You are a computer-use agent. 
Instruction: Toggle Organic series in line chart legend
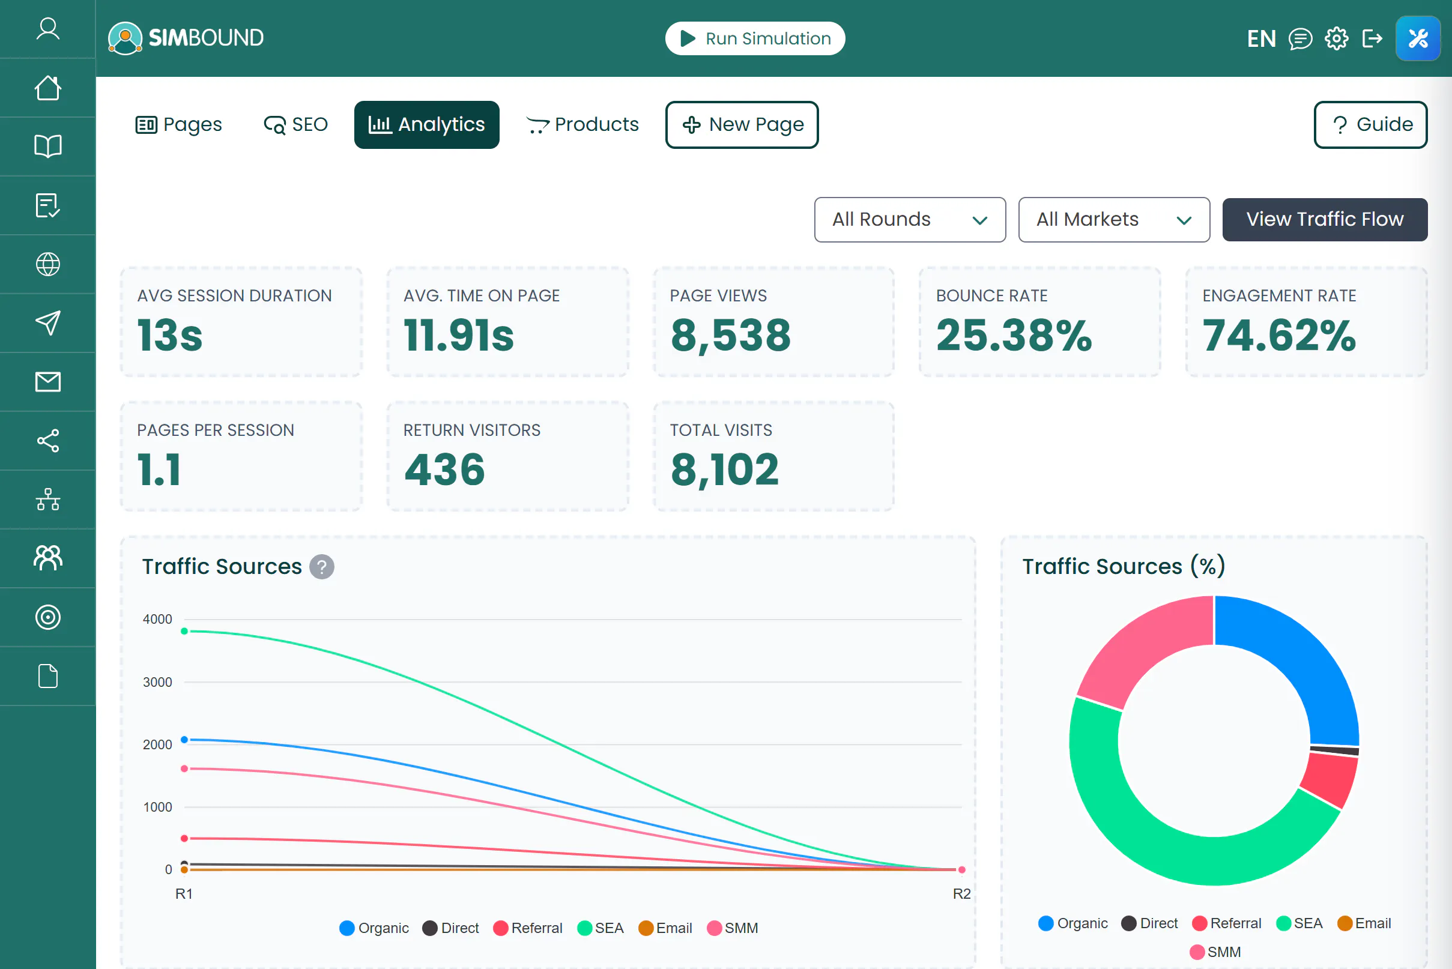(374, 928)
